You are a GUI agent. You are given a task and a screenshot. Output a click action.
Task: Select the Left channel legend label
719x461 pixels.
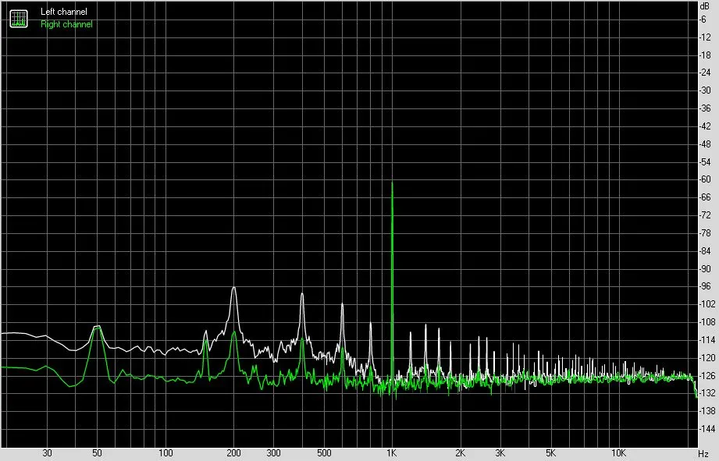64,12
